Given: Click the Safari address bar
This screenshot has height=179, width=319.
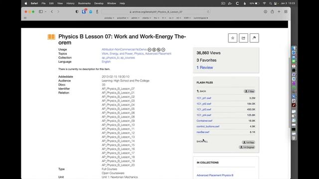Looking at the screenshot, I should click(x=156, y=12).
